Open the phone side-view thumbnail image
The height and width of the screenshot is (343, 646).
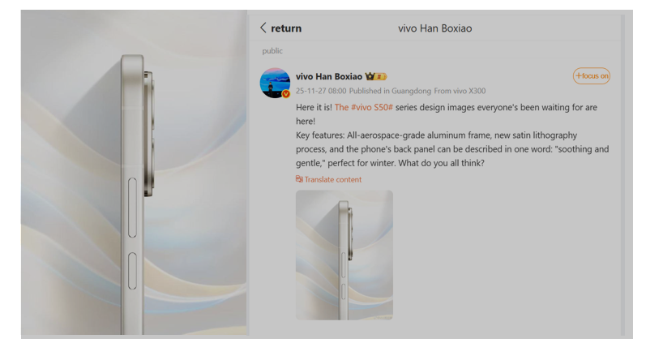click(344, 255)
